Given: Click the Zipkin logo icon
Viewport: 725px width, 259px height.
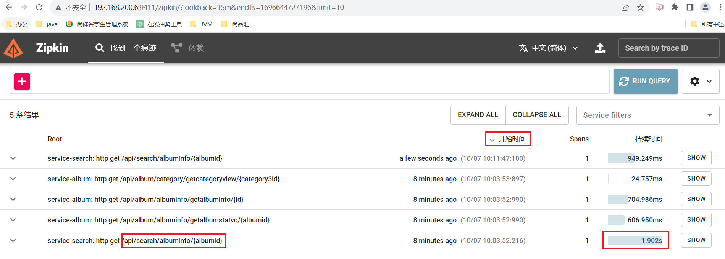Looking at the screenshot, I should point(13,48).
